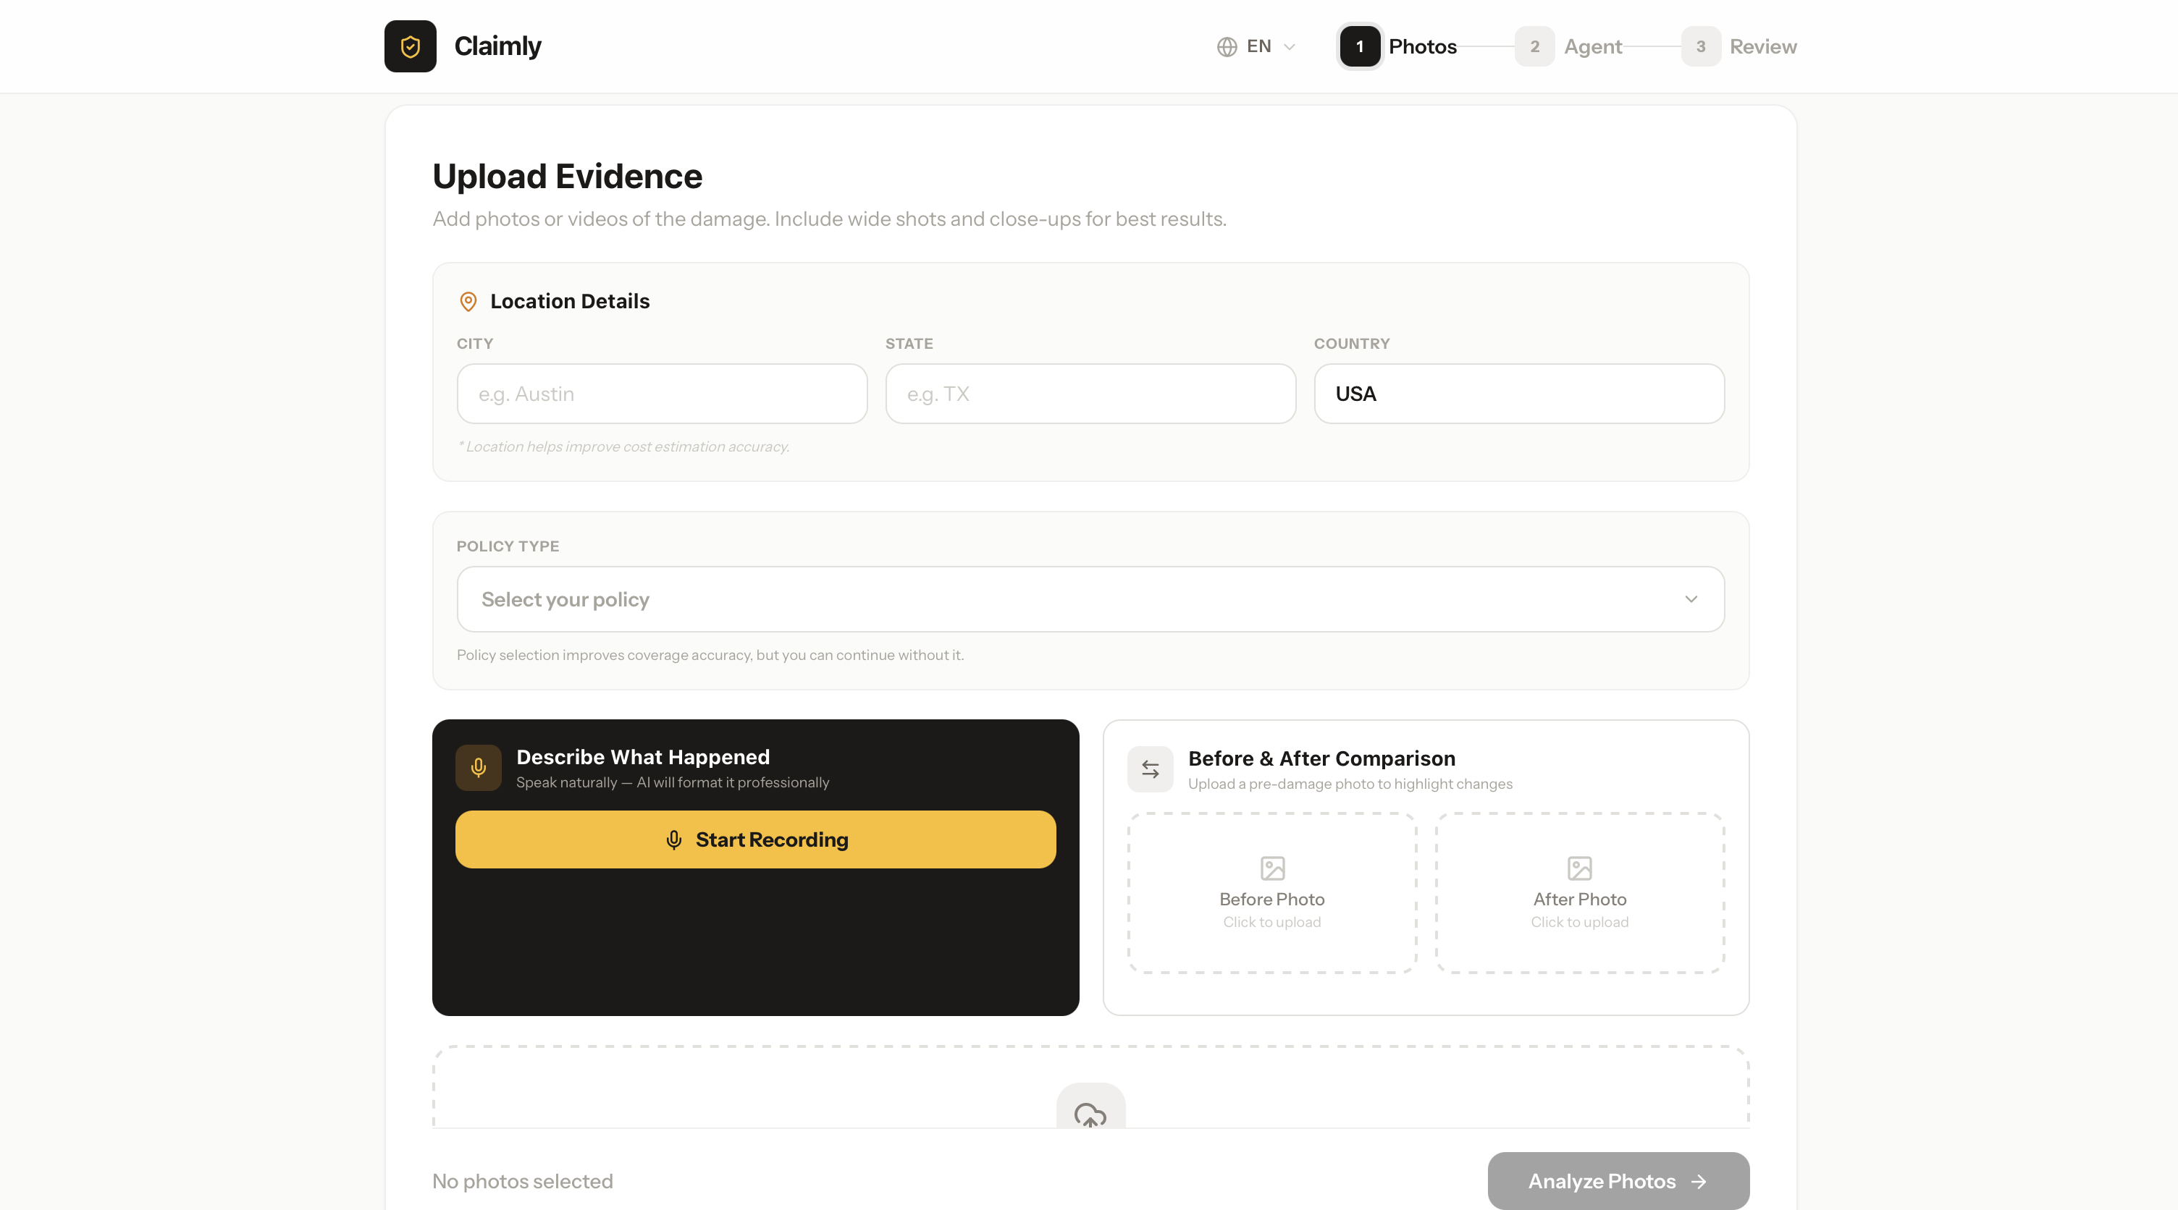Click the After Photo image icon
This screenshot has height=1210, width=2178.
click(x=1578, y=868)
